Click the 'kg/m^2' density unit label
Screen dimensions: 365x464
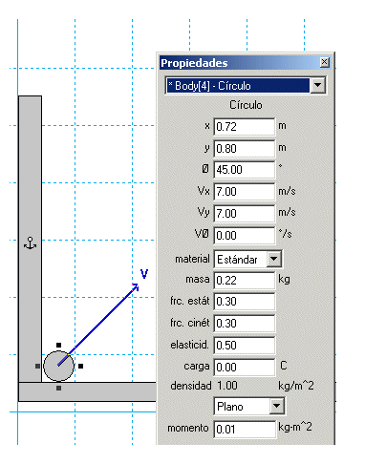[296, 386]
